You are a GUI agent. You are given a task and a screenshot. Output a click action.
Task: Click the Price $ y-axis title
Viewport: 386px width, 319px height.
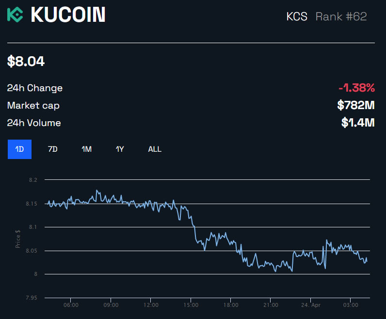point(18,239)
